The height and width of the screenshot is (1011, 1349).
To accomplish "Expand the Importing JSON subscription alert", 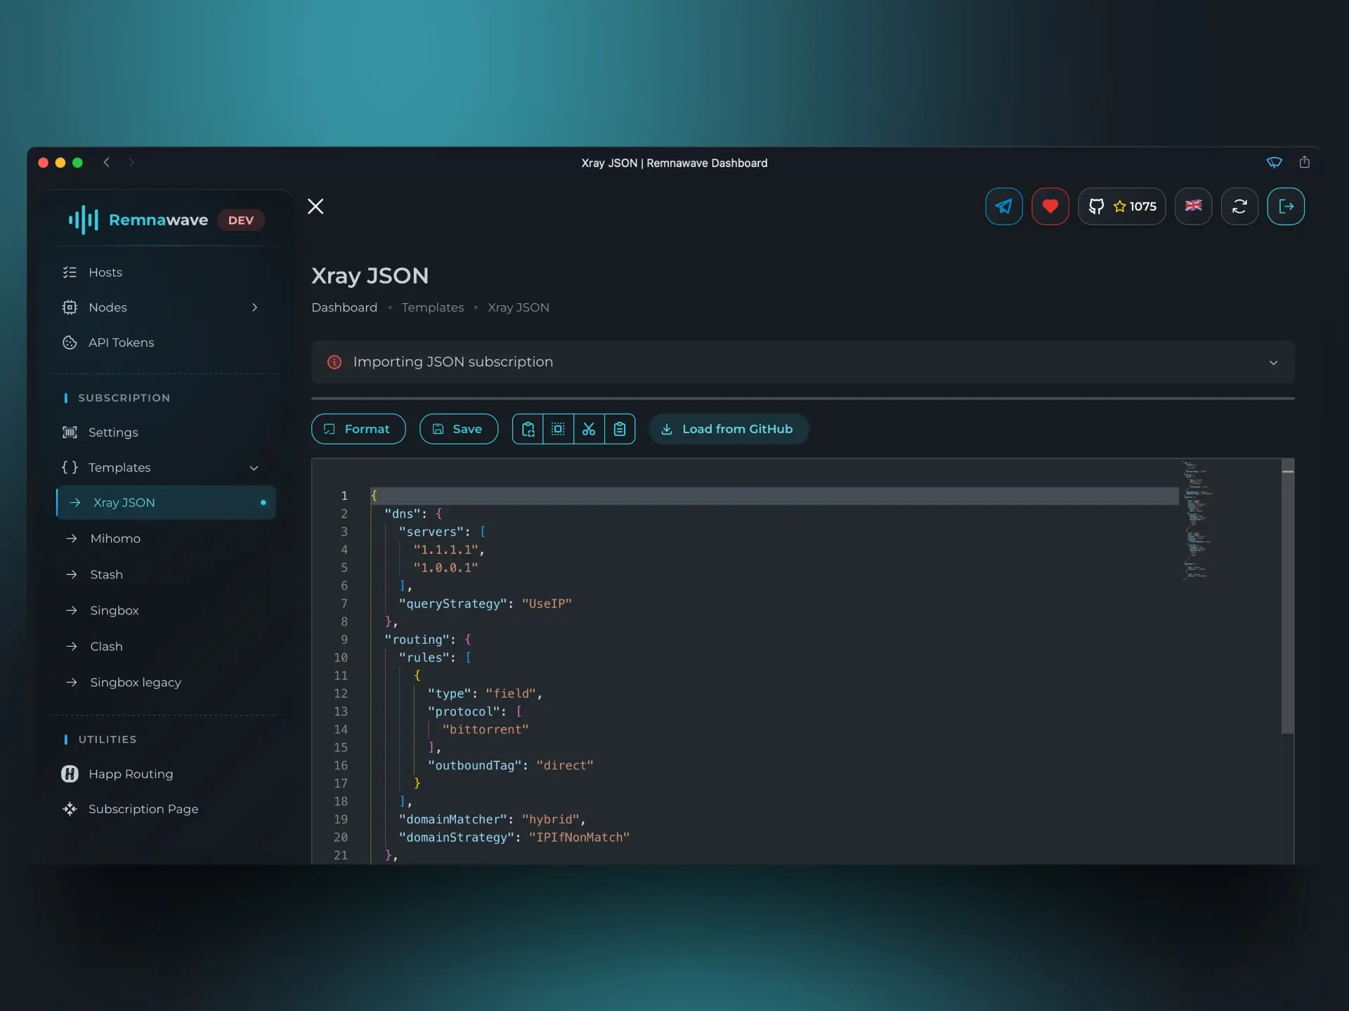I will (1273, 362).
